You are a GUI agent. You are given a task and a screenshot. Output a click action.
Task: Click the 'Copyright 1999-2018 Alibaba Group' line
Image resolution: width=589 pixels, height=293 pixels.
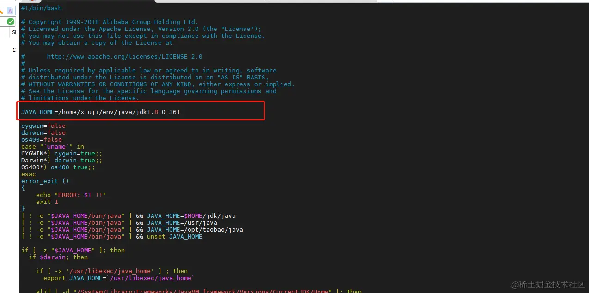(110, 22)
